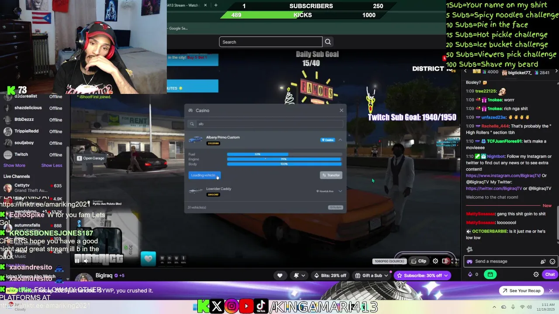Click the taskbar volume speaker icon

tap(530, 307)
